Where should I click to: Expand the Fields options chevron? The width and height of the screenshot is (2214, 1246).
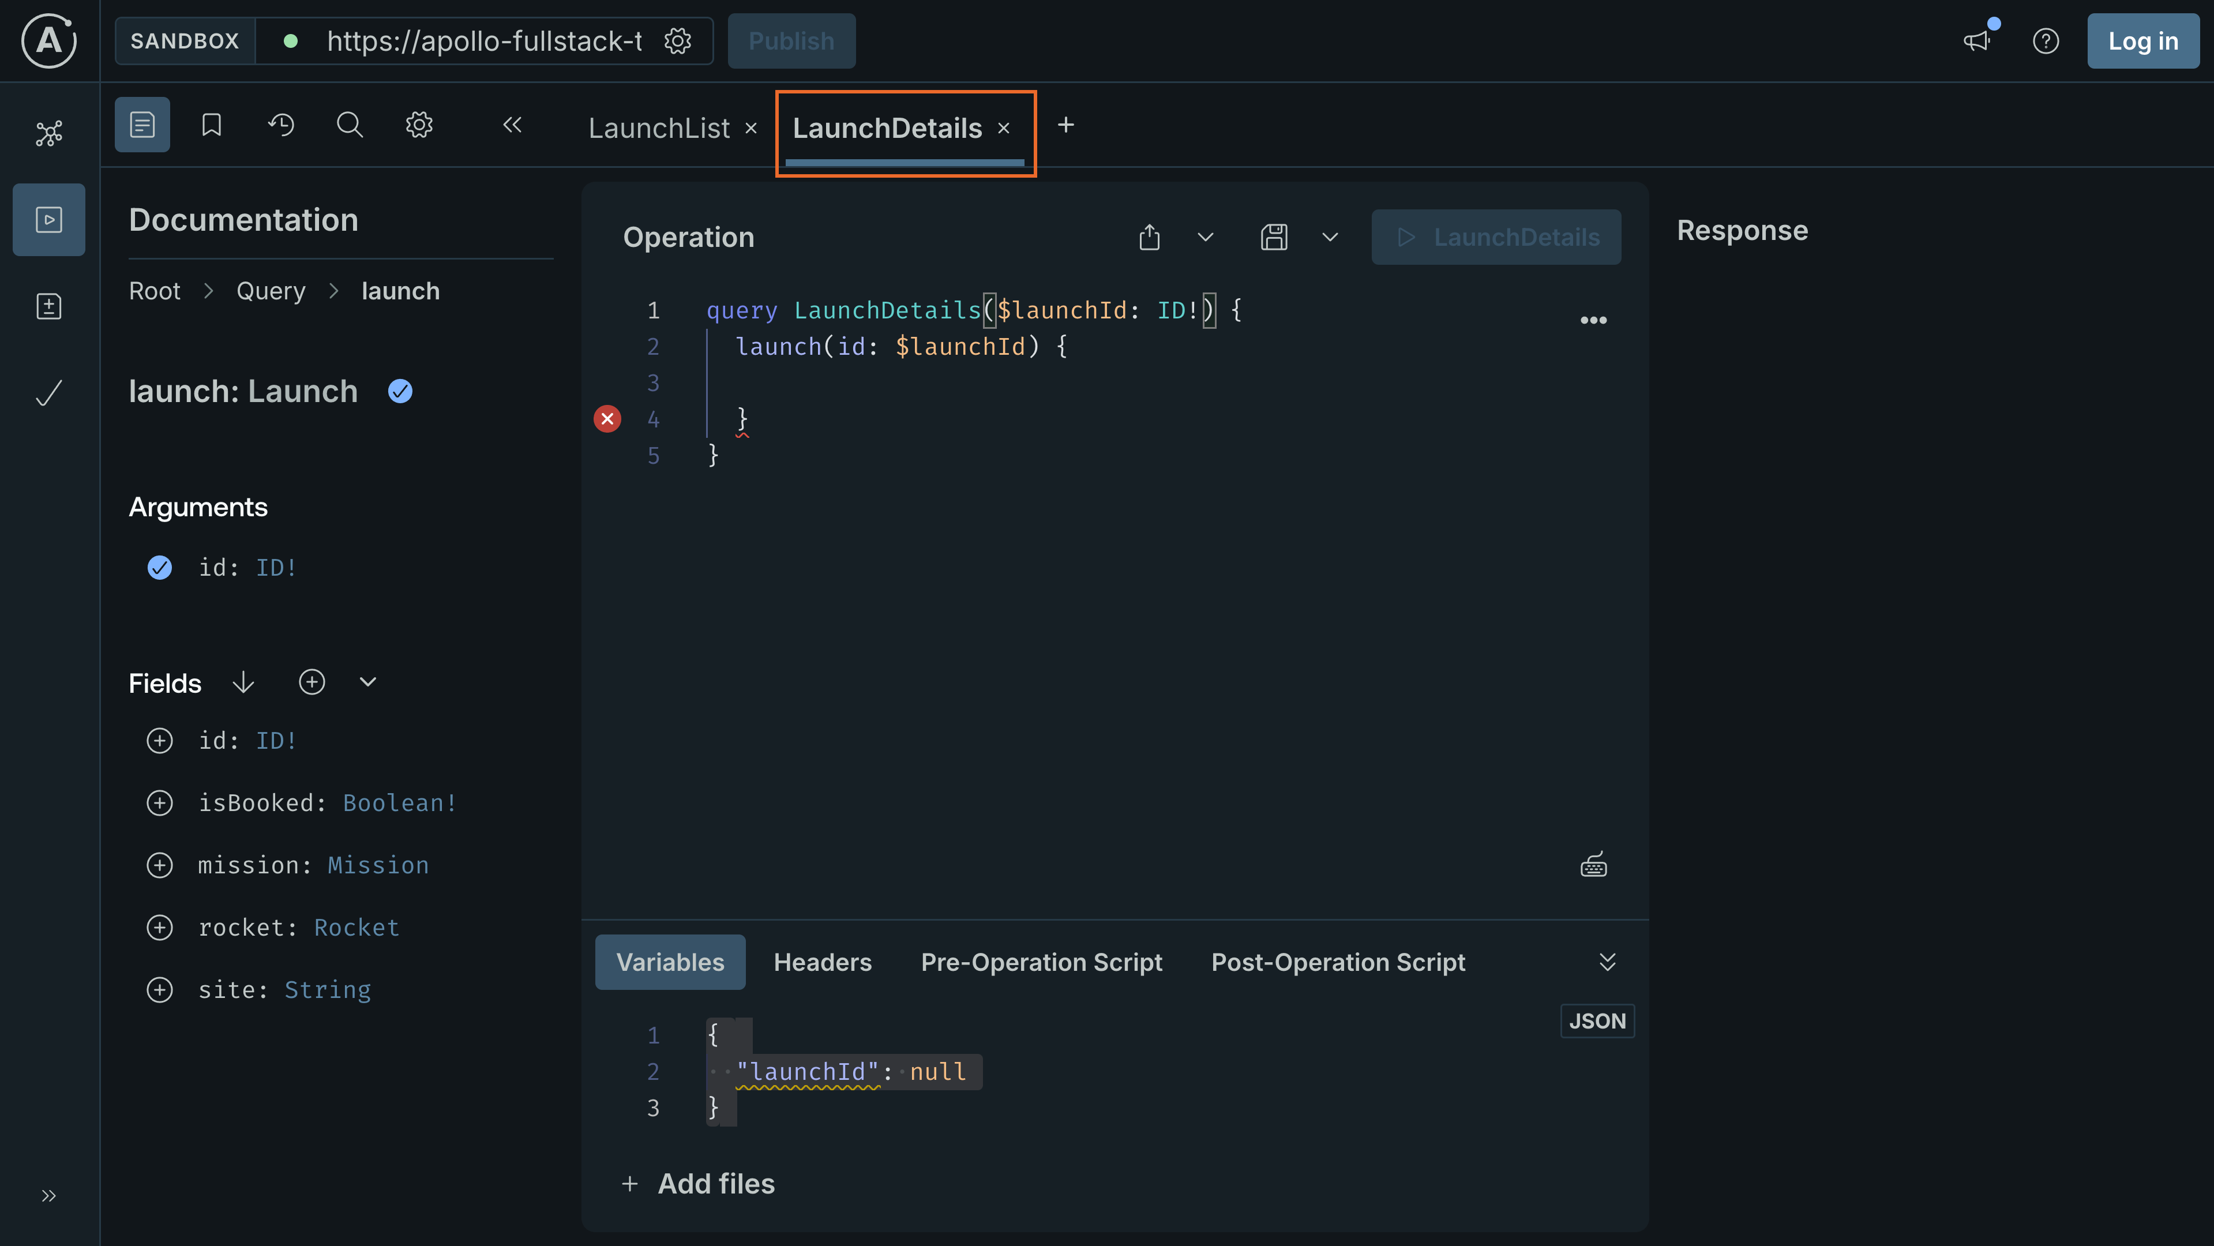coord(367,681)
